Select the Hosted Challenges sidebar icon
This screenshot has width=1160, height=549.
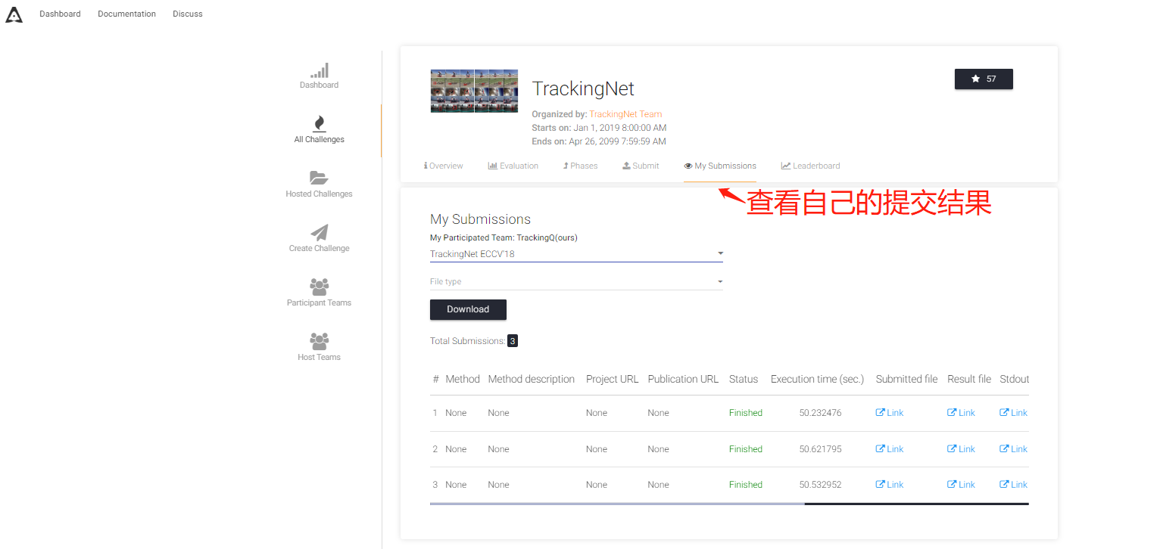click(319, 177)
